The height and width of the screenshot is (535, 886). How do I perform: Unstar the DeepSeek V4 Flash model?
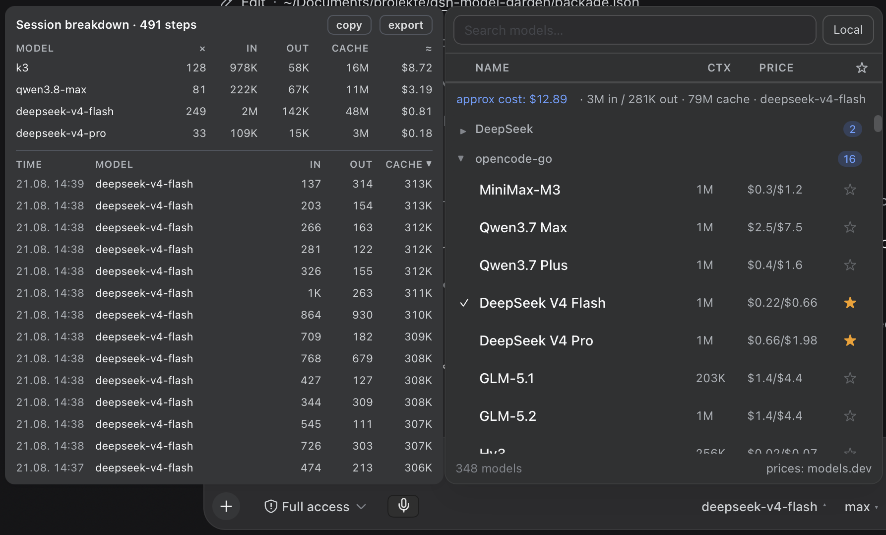(x=850, y=303)
